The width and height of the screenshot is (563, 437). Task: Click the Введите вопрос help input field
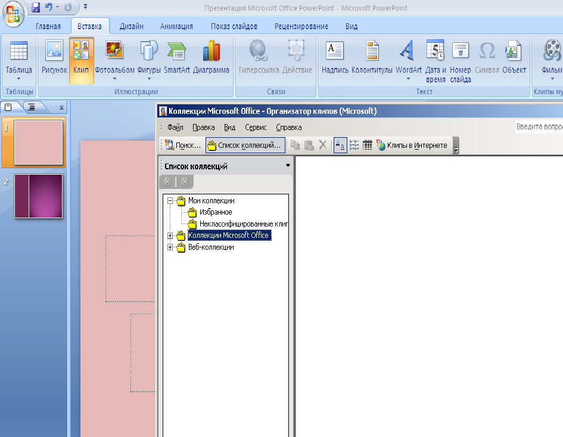pos(539,126)
